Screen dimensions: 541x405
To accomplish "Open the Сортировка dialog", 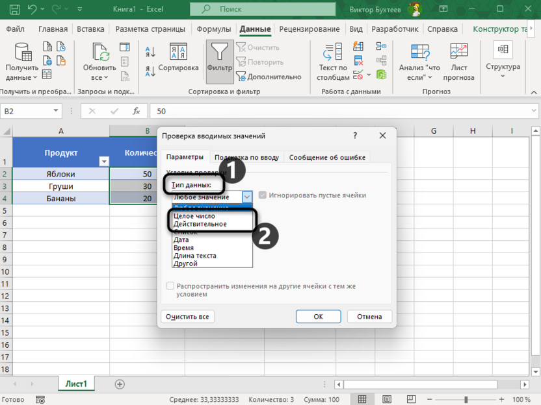I will pos(178,58).
